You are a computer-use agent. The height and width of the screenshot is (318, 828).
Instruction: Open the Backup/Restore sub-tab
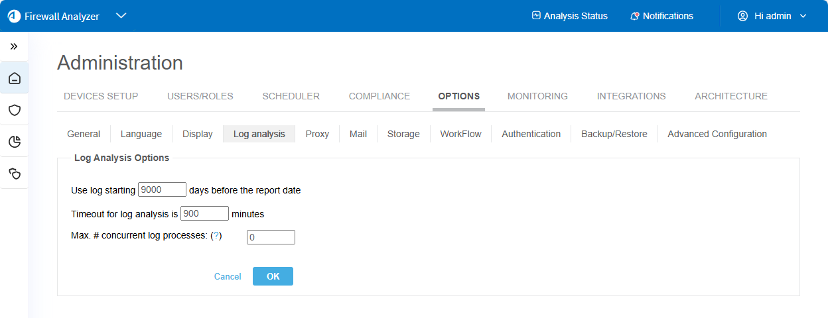tap(614, 134)
